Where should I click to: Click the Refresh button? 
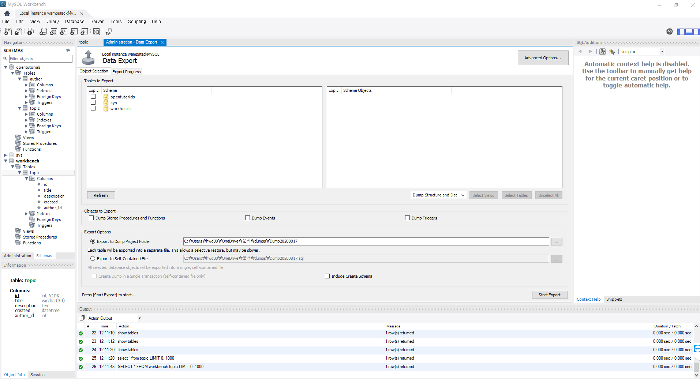point(101,195)
